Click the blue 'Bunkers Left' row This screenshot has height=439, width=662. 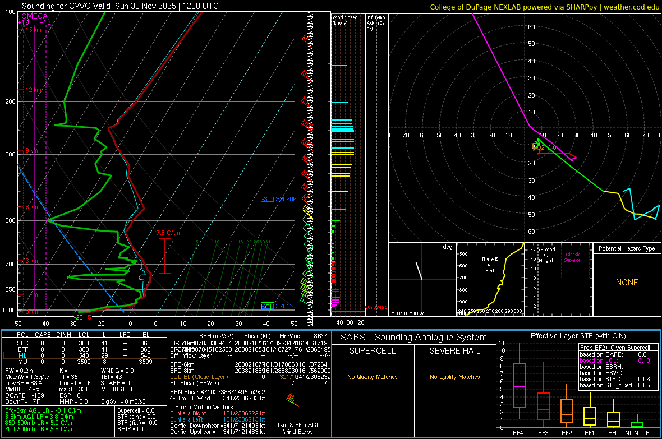pos(218,419)
